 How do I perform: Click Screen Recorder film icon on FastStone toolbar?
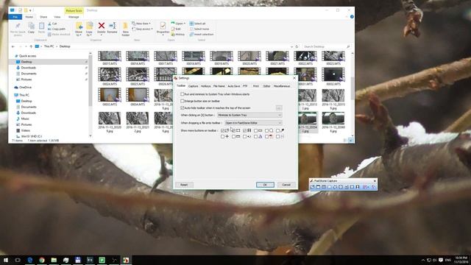[x=358, y=187]
